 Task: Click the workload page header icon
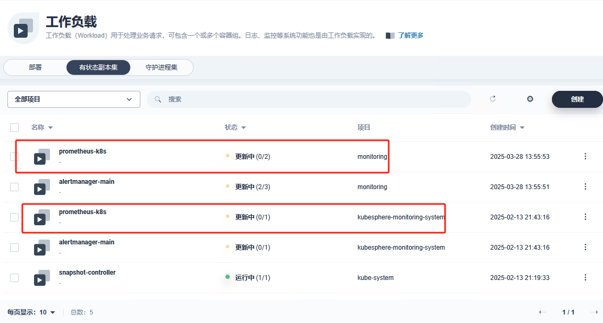tap(23, 28)
